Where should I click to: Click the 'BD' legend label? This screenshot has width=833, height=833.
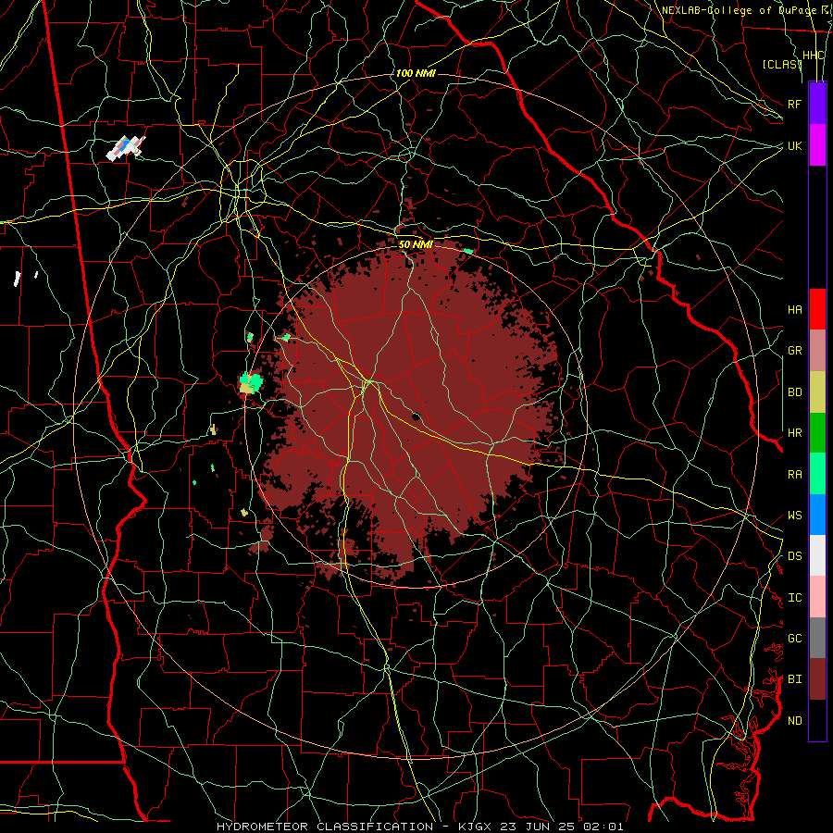[795, 392]
